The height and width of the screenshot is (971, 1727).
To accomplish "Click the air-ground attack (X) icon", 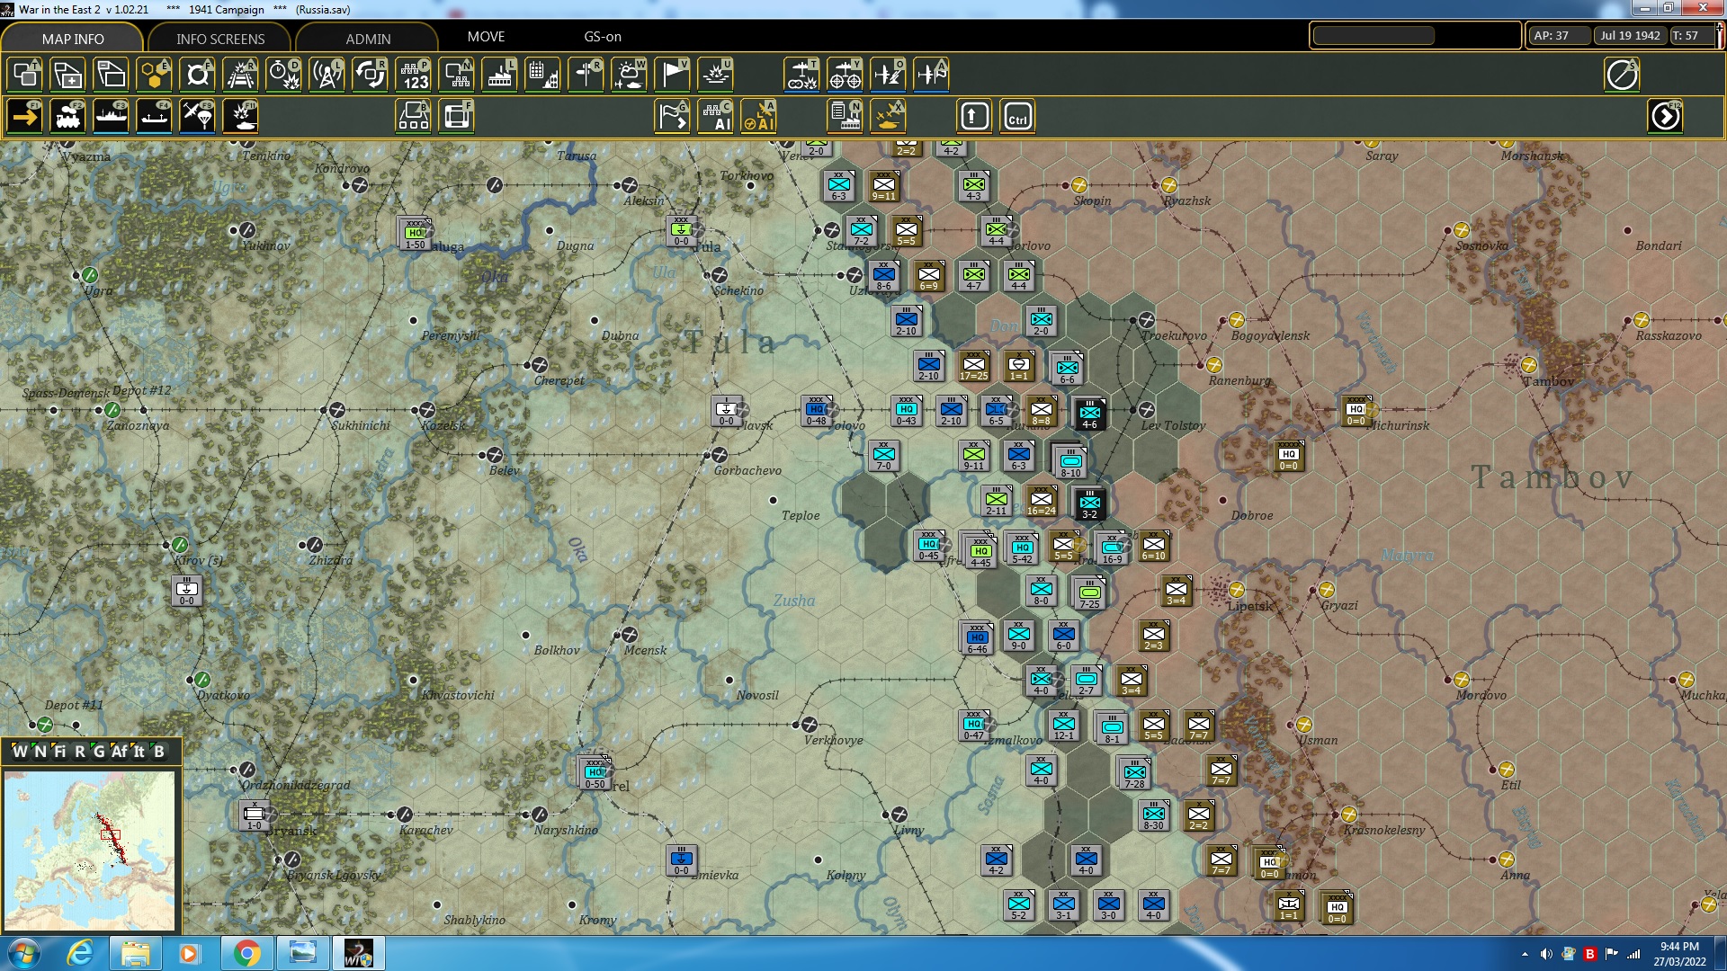I will (x=888, y=117).
